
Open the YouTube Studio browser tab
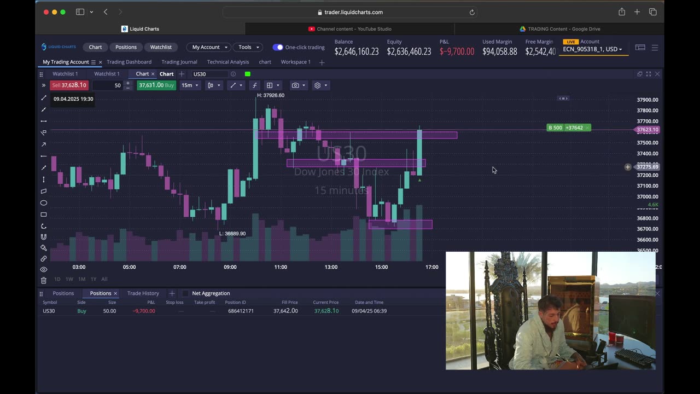[350, 29]
